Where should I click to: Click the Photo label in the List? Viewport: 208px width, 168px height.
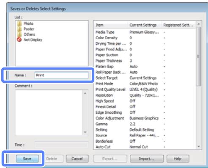(x=28, y=24)
